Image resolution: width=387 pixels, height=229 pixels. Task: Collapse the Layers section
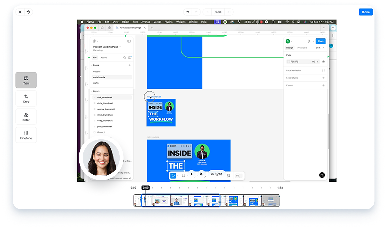coord(92,91)
